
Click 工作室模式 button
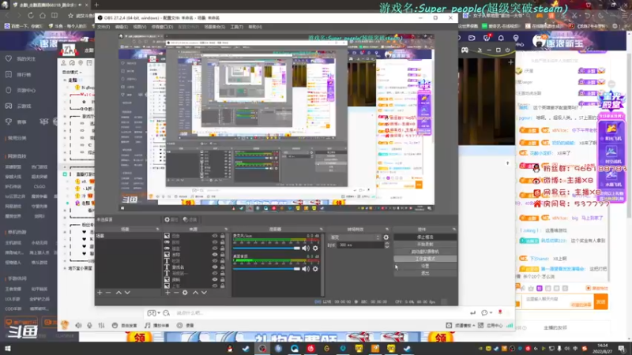click(425, 259)
